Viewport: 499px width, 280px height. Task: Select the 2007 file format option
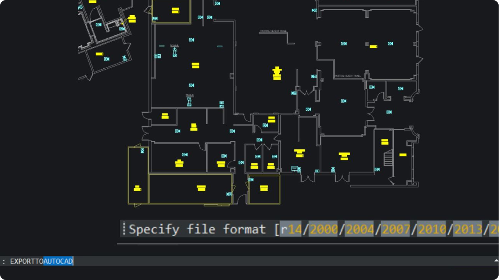pyautogui.click(x=396, y=229)
